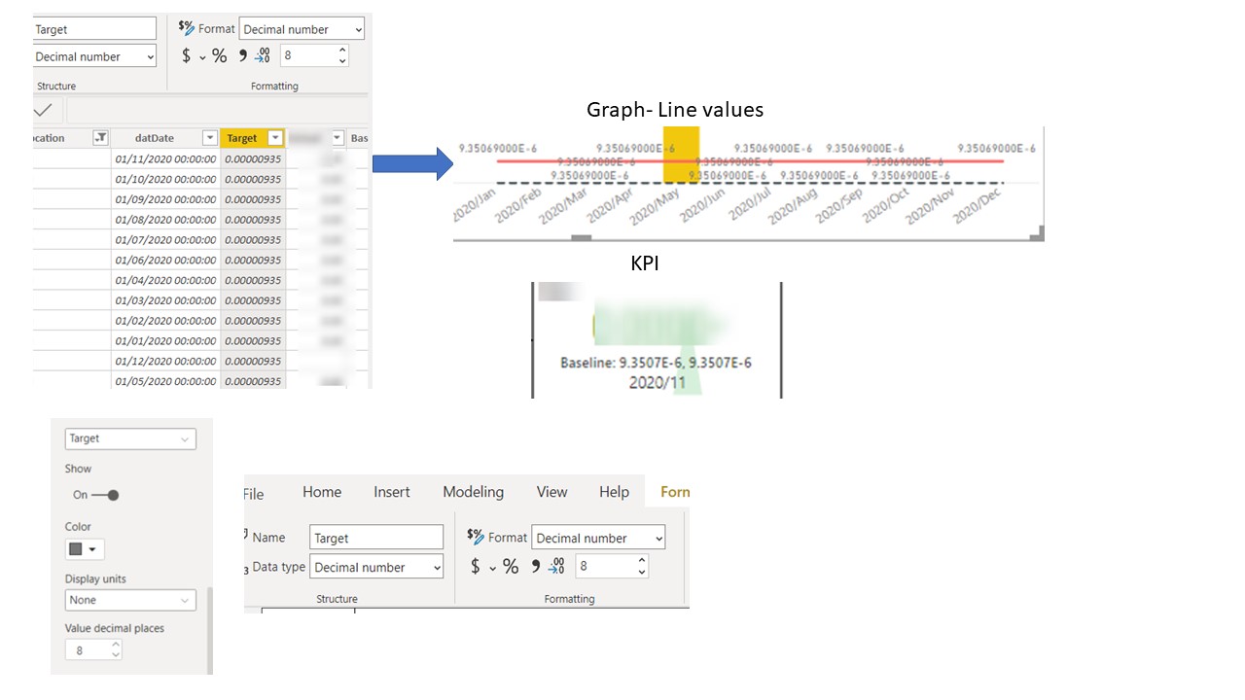Select the highlighted yellow bar above 2020/May
Viewport: 1245px width, 700px height.
(681, 154)
